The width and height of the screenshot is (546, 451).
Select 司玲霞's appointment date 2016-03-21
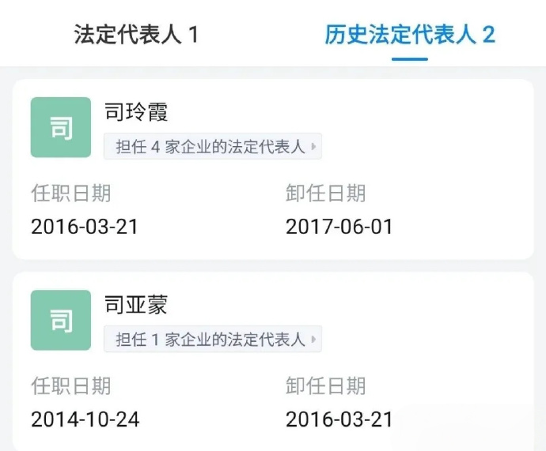tap(85, 227)
